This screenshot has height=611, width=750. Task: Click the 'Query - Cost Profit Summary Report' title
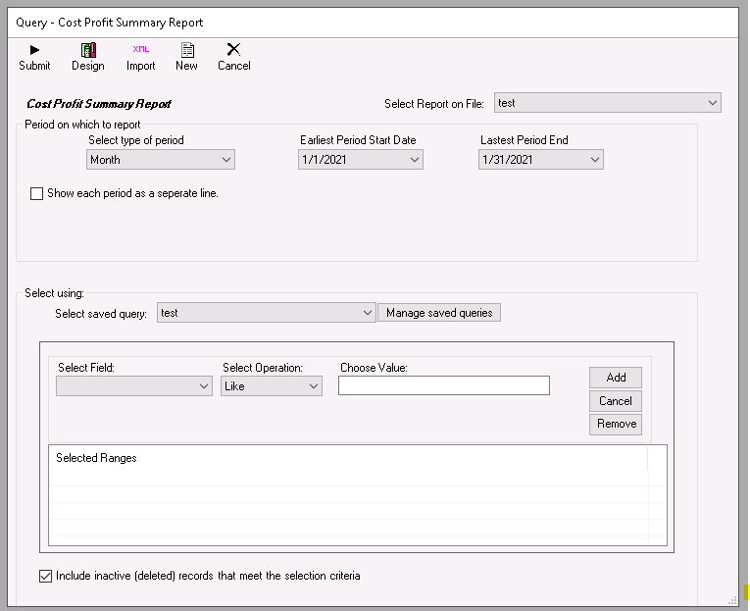tap(109, 23)
